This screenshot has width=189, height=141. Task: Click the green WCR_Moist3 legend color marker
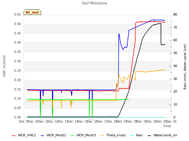point(72,136)
